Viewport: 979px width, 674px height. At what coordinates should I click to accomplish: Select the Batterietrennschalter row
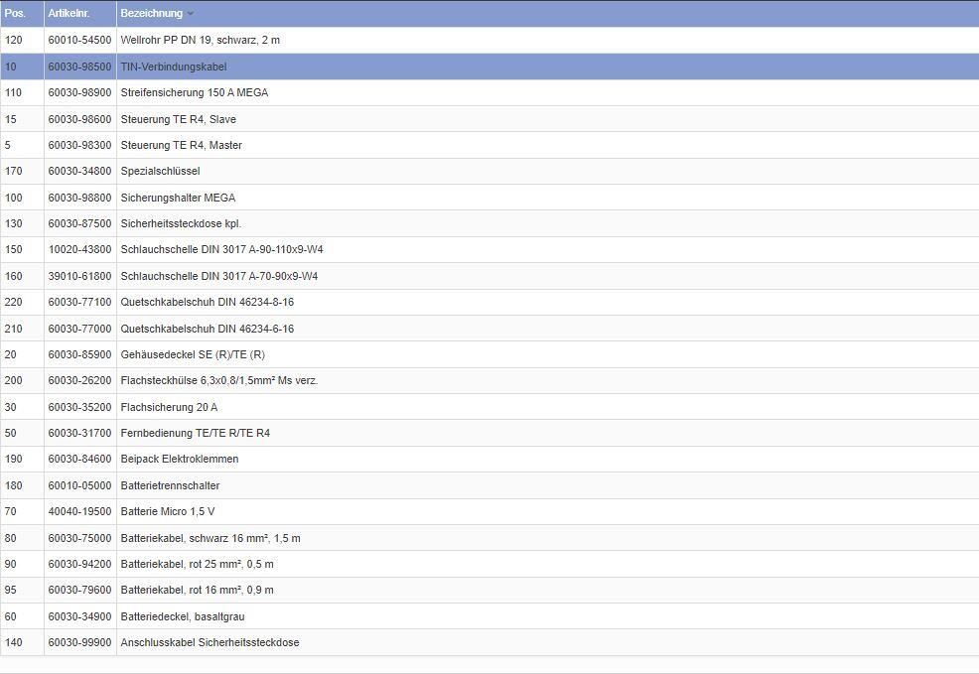point(170,485)
